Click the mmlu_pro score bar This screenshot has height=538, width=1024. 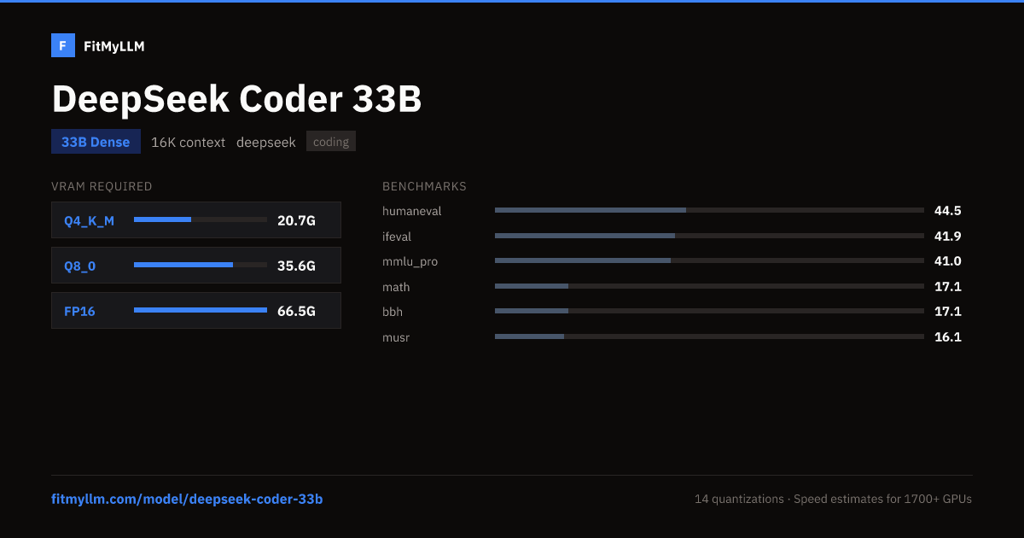coord(709,260)
